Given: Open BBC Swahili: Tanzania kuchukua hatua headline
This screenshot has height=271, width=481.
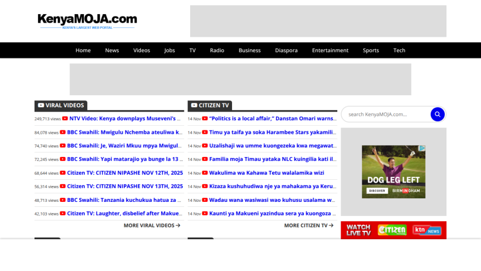Looking at the screenshot, I should pyautogui.click(x=124, y=200).
